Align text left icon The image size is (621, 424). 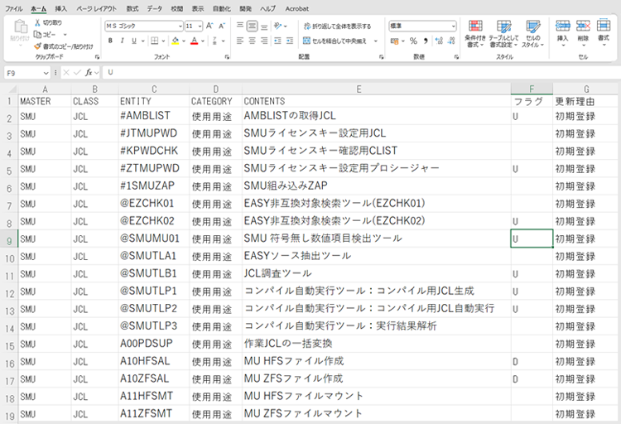[x=240, y=41]
